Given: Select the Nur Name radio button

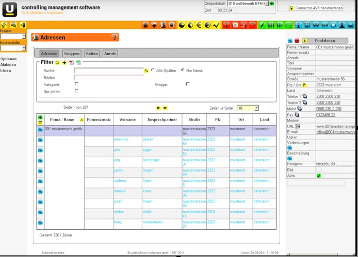Looking at the screenshot, I should click(183, 70).
